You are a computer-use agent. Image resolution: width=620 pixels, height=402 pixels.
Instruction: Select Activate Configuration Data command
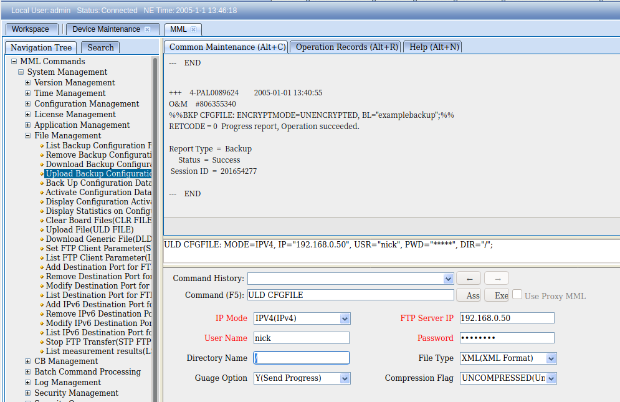pyautogui.click(x=98, y=193)
